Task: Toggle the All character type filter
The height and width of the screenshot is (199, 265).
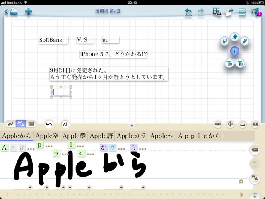Action: click(65, 124)
